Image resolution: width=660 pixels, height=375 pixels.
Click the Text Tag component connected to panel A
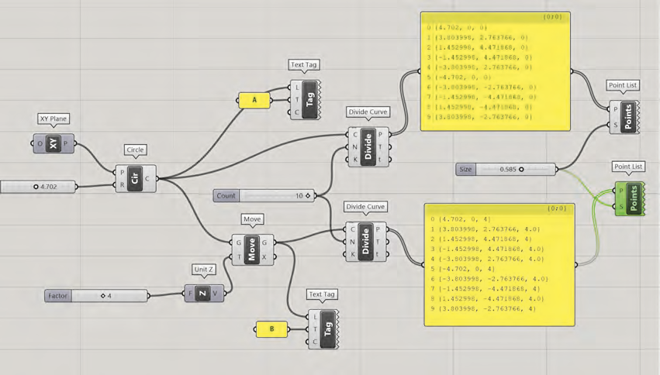pos(309,100)
